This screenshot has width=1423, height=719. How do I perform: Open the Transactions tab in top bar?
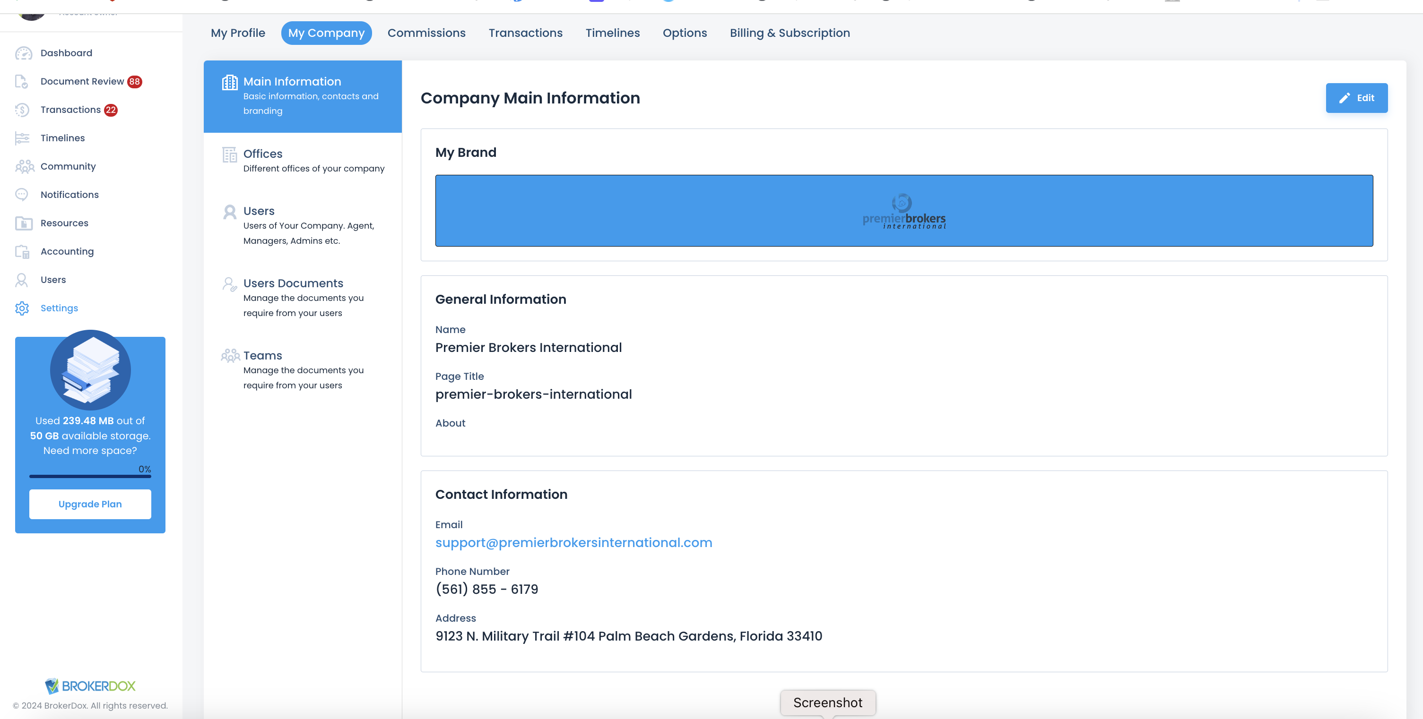point(525,33)
